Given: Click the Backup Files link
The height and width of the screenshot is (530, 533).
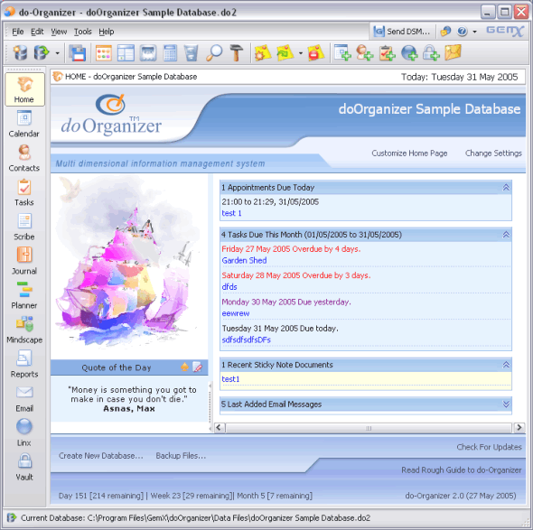Looking at the screenshot, I should 181,456.
